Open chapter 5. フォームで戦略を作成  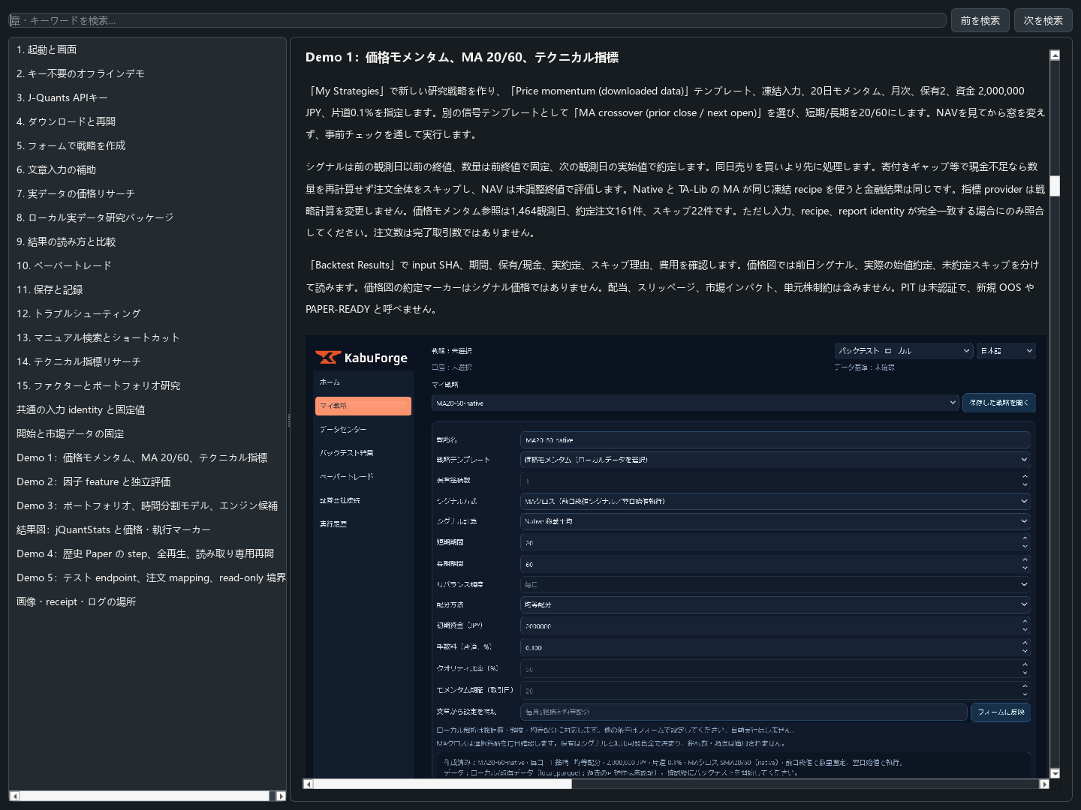pos(148,145)
